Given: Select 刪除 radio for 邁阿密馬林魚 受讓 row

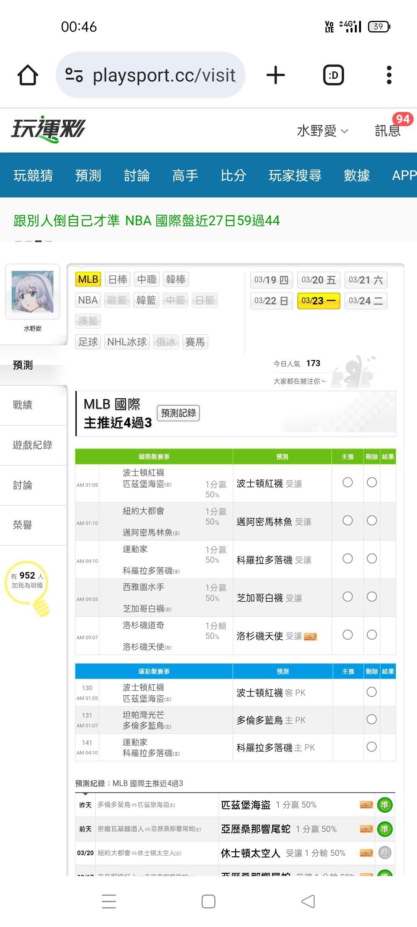Looking at the screenshot, I should click(x=372, y=521).
